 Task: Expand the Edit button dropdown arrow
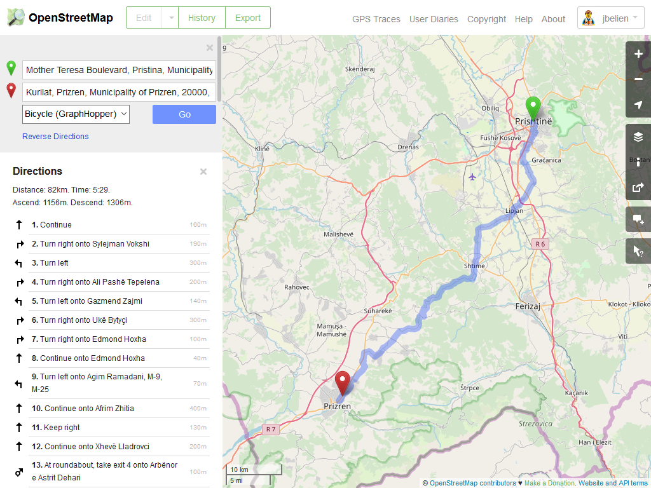pyautogui.click(x=170, y=18)
